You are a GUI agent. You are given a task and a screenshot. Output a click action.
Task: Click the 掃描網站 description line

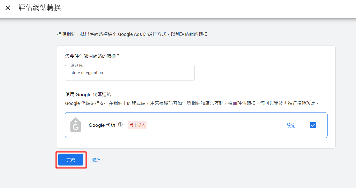[x=132, y=34]
